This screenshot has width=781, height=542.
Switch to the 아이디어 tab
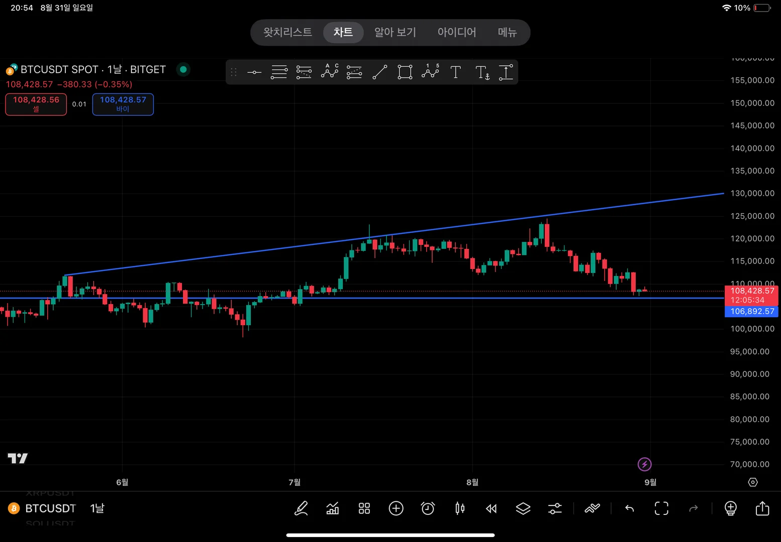coord(457,32)
